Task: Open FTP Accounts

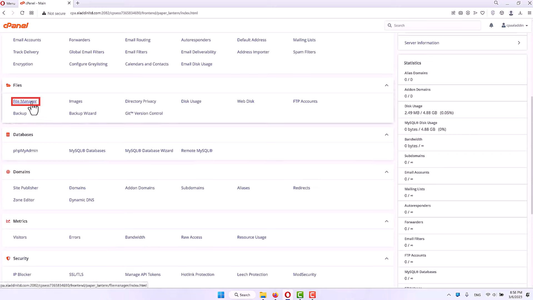Action: 305,101
